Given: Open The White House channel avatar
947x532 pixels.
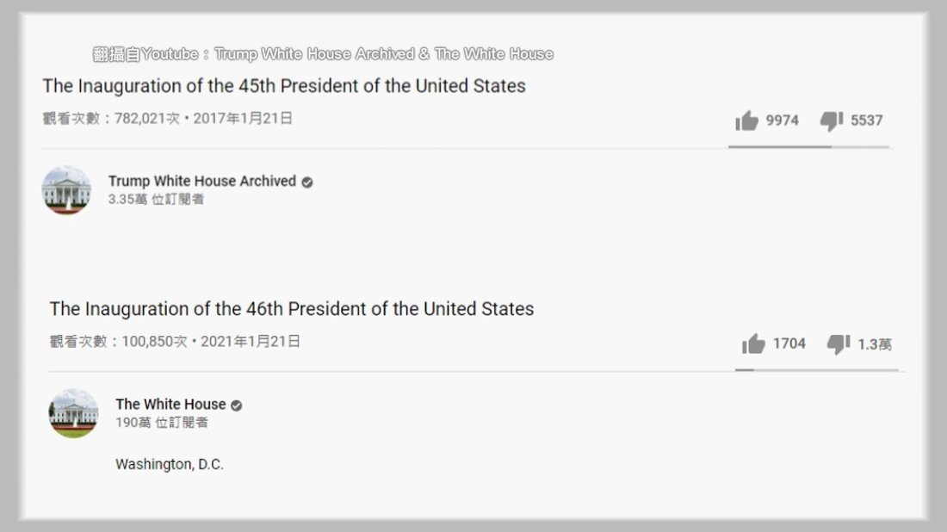Looking at the screenshot, I should coord(73,413).
